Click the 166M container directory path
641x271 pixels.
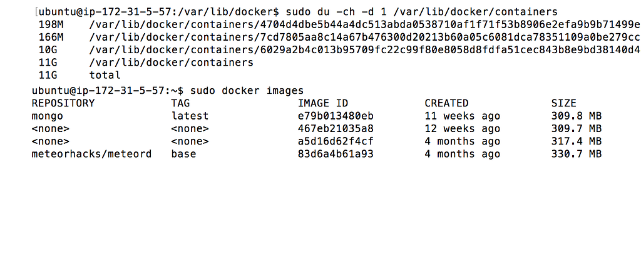click(x=364, y=38)
